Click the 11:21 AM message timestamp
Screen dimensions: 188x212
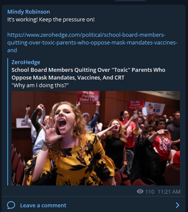[x=169, y=191]
